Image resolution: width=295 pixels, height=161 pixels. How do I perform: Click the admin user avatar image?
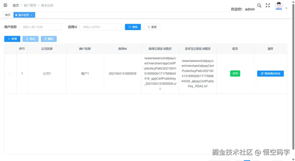279,5
